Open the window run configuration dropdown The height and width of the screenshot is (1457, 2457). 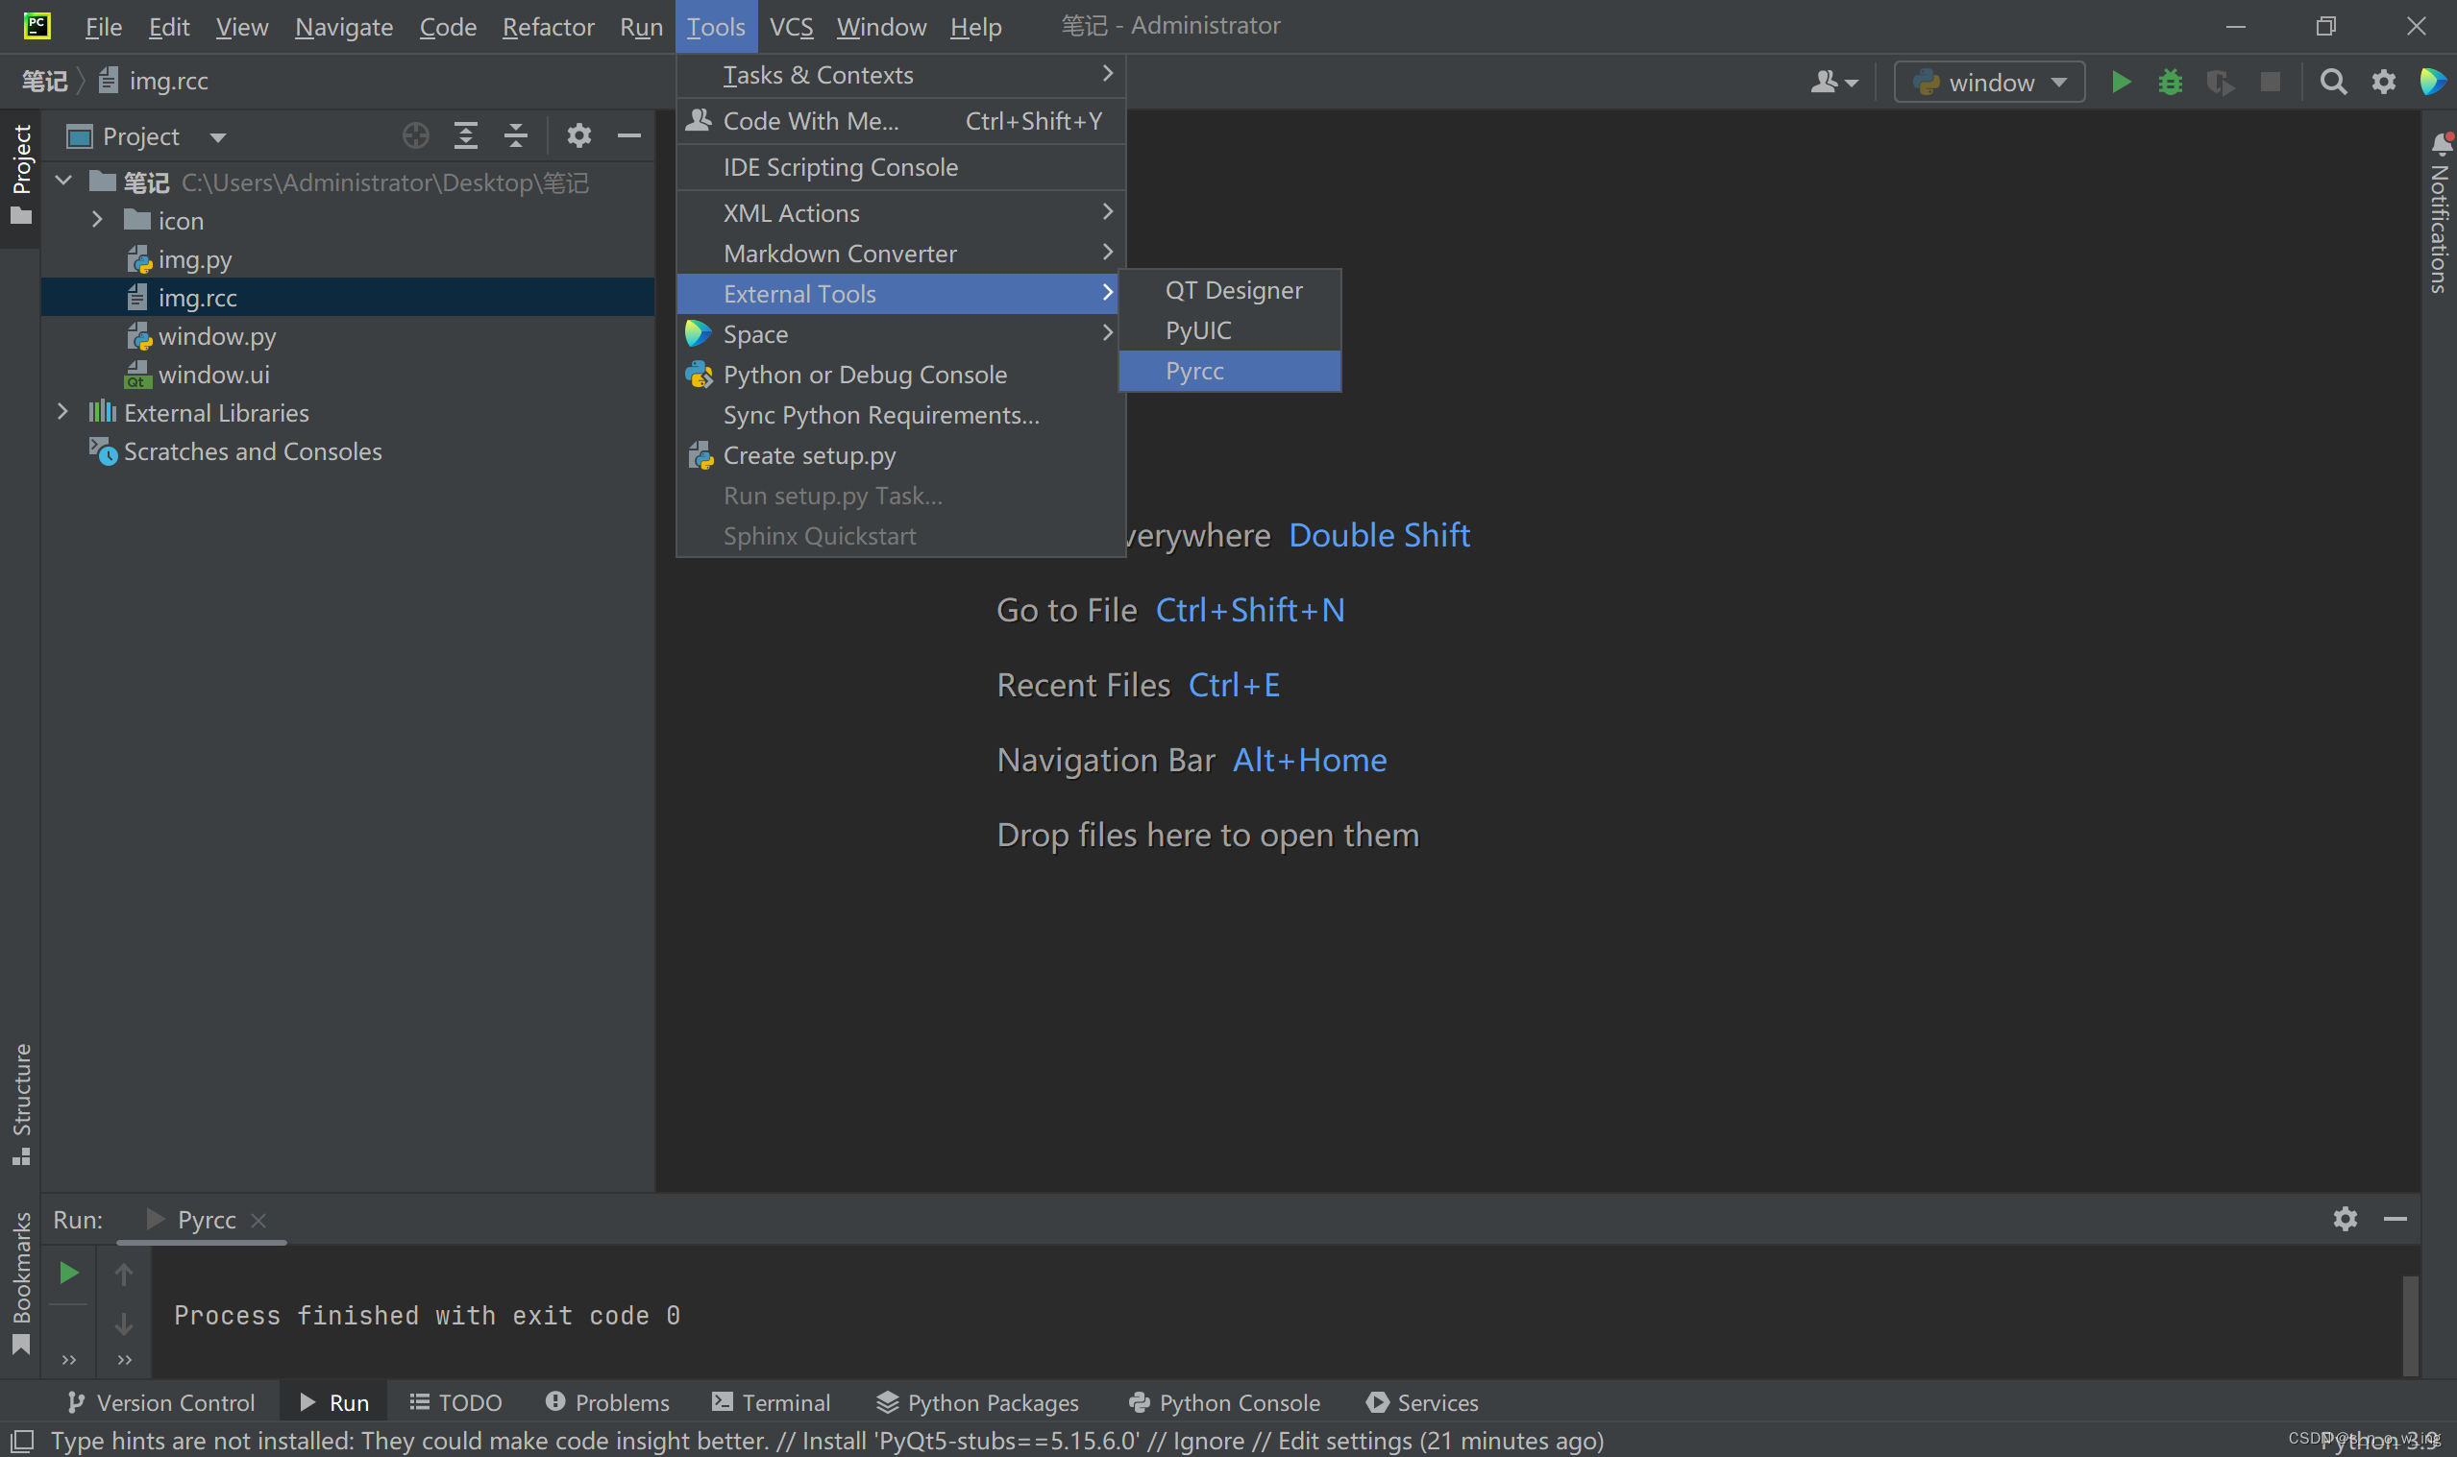[1990, 82]
